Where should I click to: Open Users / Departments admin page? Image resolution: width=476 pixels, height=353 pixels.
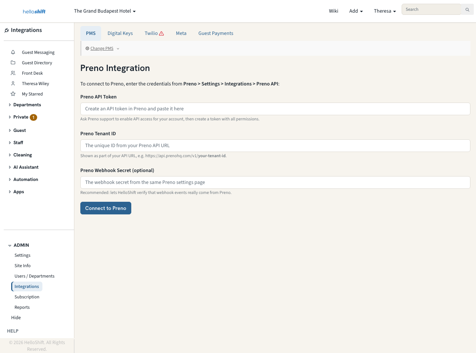[35, 276]
